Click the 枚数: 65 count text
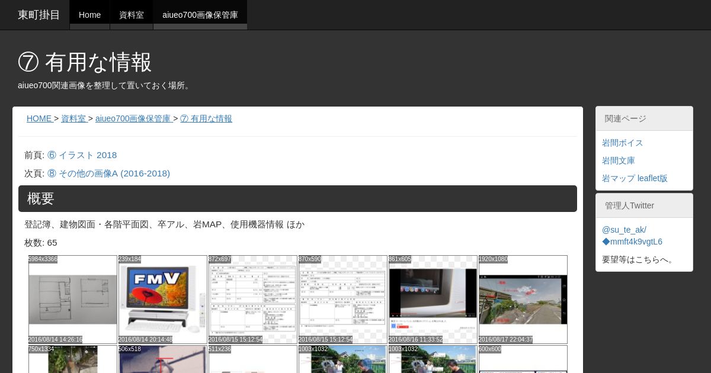Image resolution: width=711 pixels, height=373 pixels. pyautogui.click(x=41, y=243)
